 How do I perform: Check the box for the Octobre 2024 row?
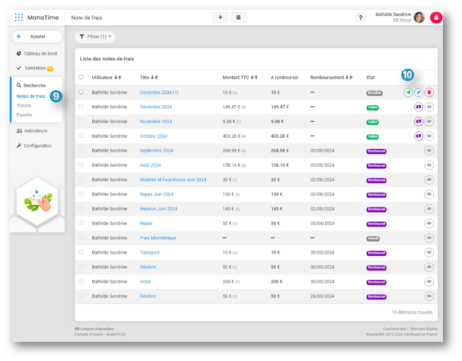click(81, 136)
